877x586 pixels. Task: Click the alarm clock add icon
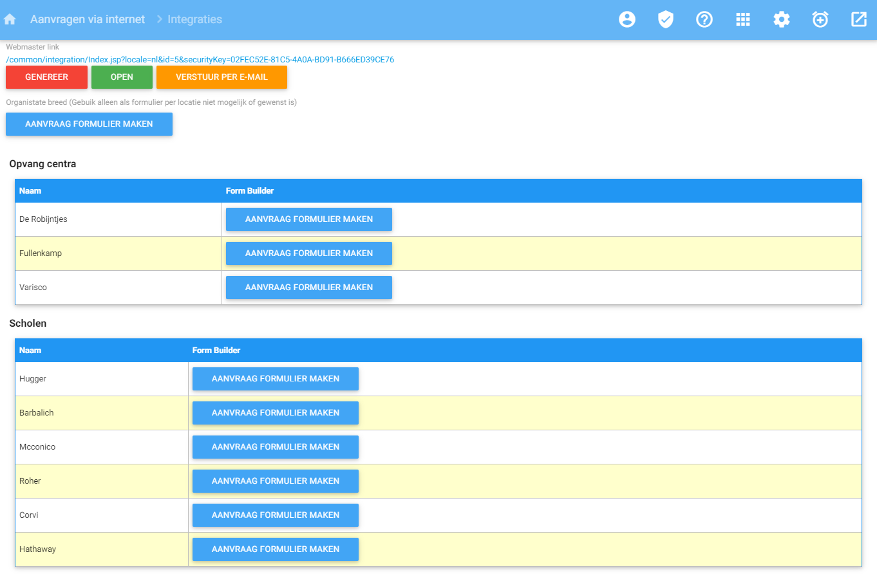click(x=820, y=19)
